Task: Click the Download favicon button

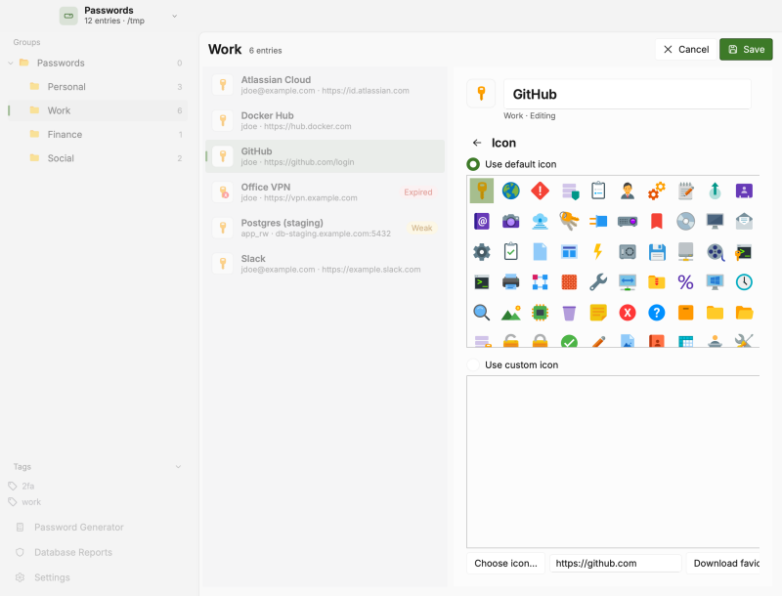Action: coord(723,563)
